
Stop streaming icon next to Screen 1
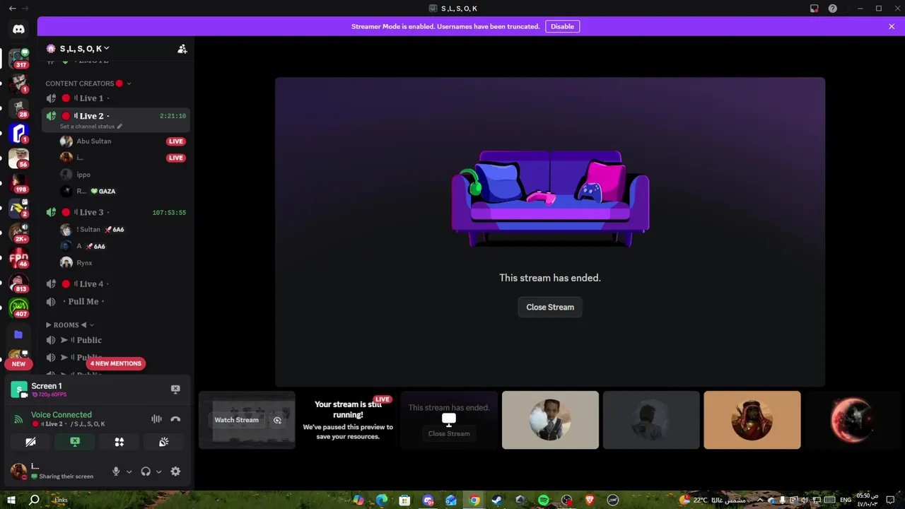[175, 389]
